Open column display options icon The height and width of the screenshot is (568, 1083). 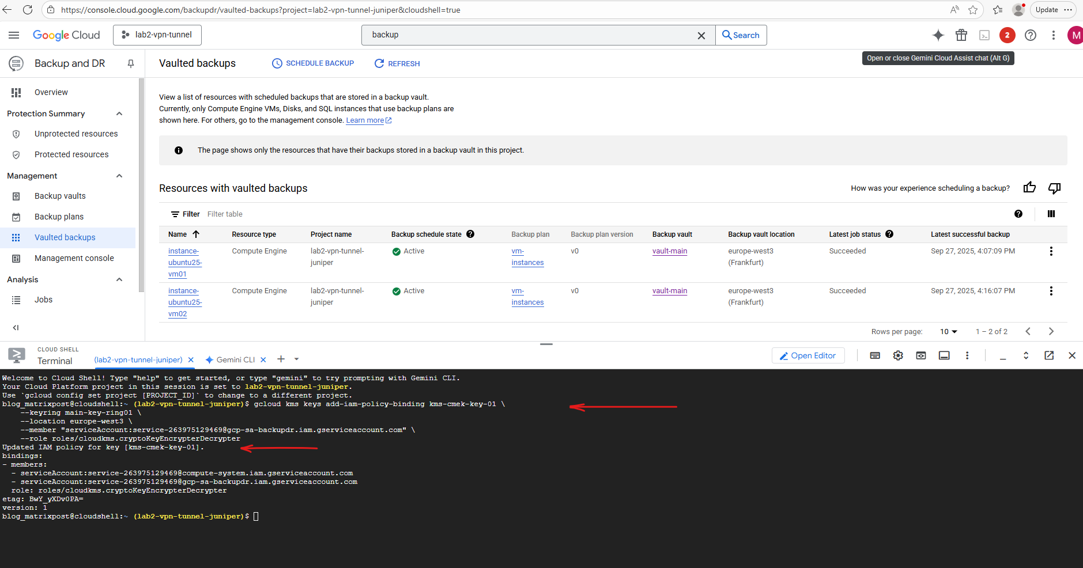[1051, 214]
